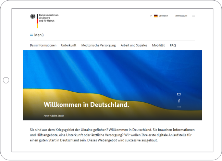Show more share options dots in banner
The height and width of the screenshot is (161, 222).
pyautogui.click(x=179, y=107)
